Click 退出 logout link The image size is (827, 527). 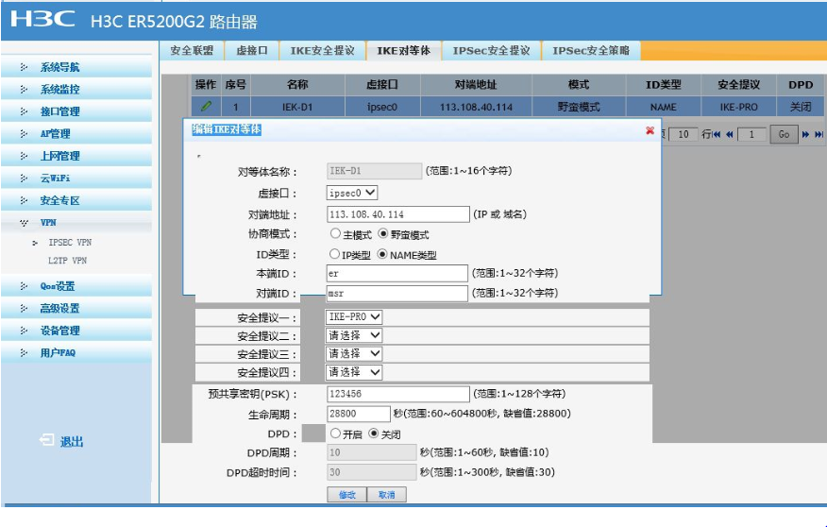pyautogui.click(x=72, y=442)
